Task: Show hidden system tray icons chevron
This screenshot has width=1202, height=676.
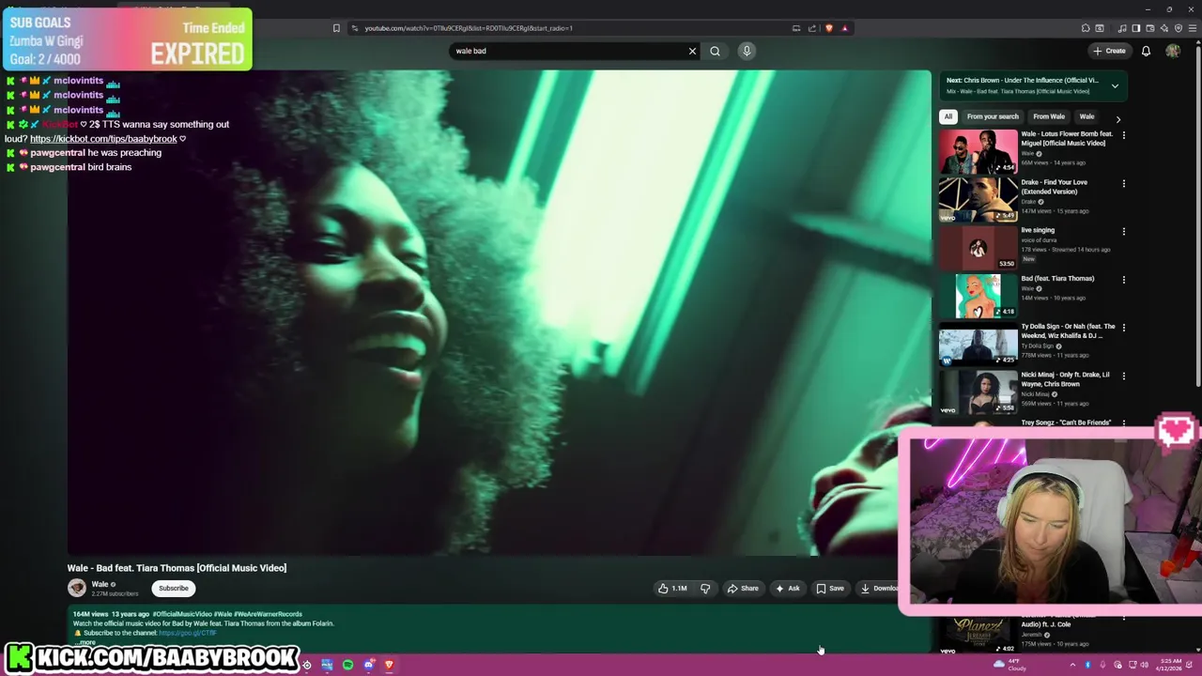Action: [x=1072, y=665]
